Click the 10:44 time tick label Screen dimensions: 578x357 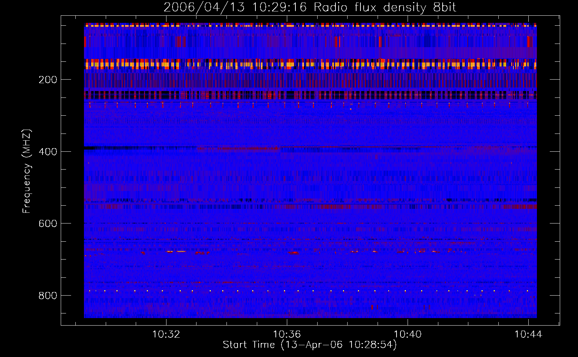tap(528, 335)
